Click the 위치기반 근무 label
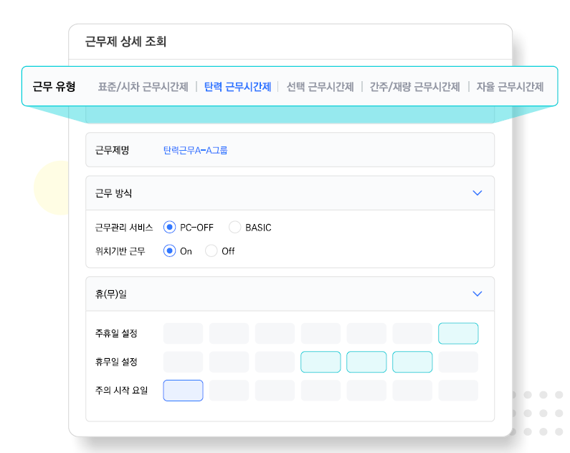The image size is (570, 453). tap(120, 251)
